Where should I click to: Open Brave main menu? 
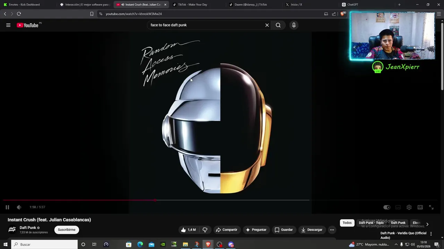pyautogui.click(x=439, y=14)
